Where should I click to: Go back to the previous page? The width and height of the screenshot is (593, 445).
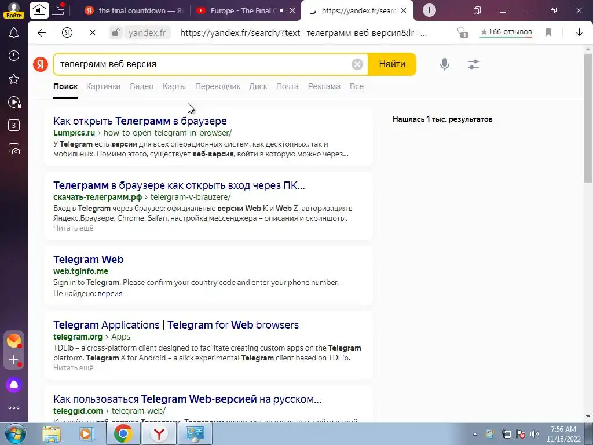42,33
